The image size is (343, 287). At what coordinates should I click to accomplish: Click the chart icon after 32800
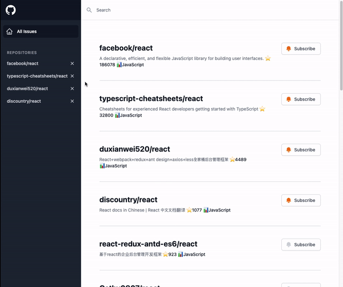coord(117,115)
